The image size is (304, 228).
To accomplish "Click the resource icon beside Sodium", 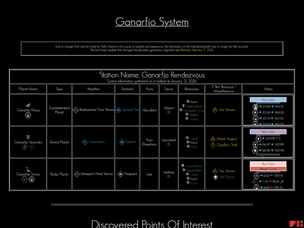I will [187, 114].
